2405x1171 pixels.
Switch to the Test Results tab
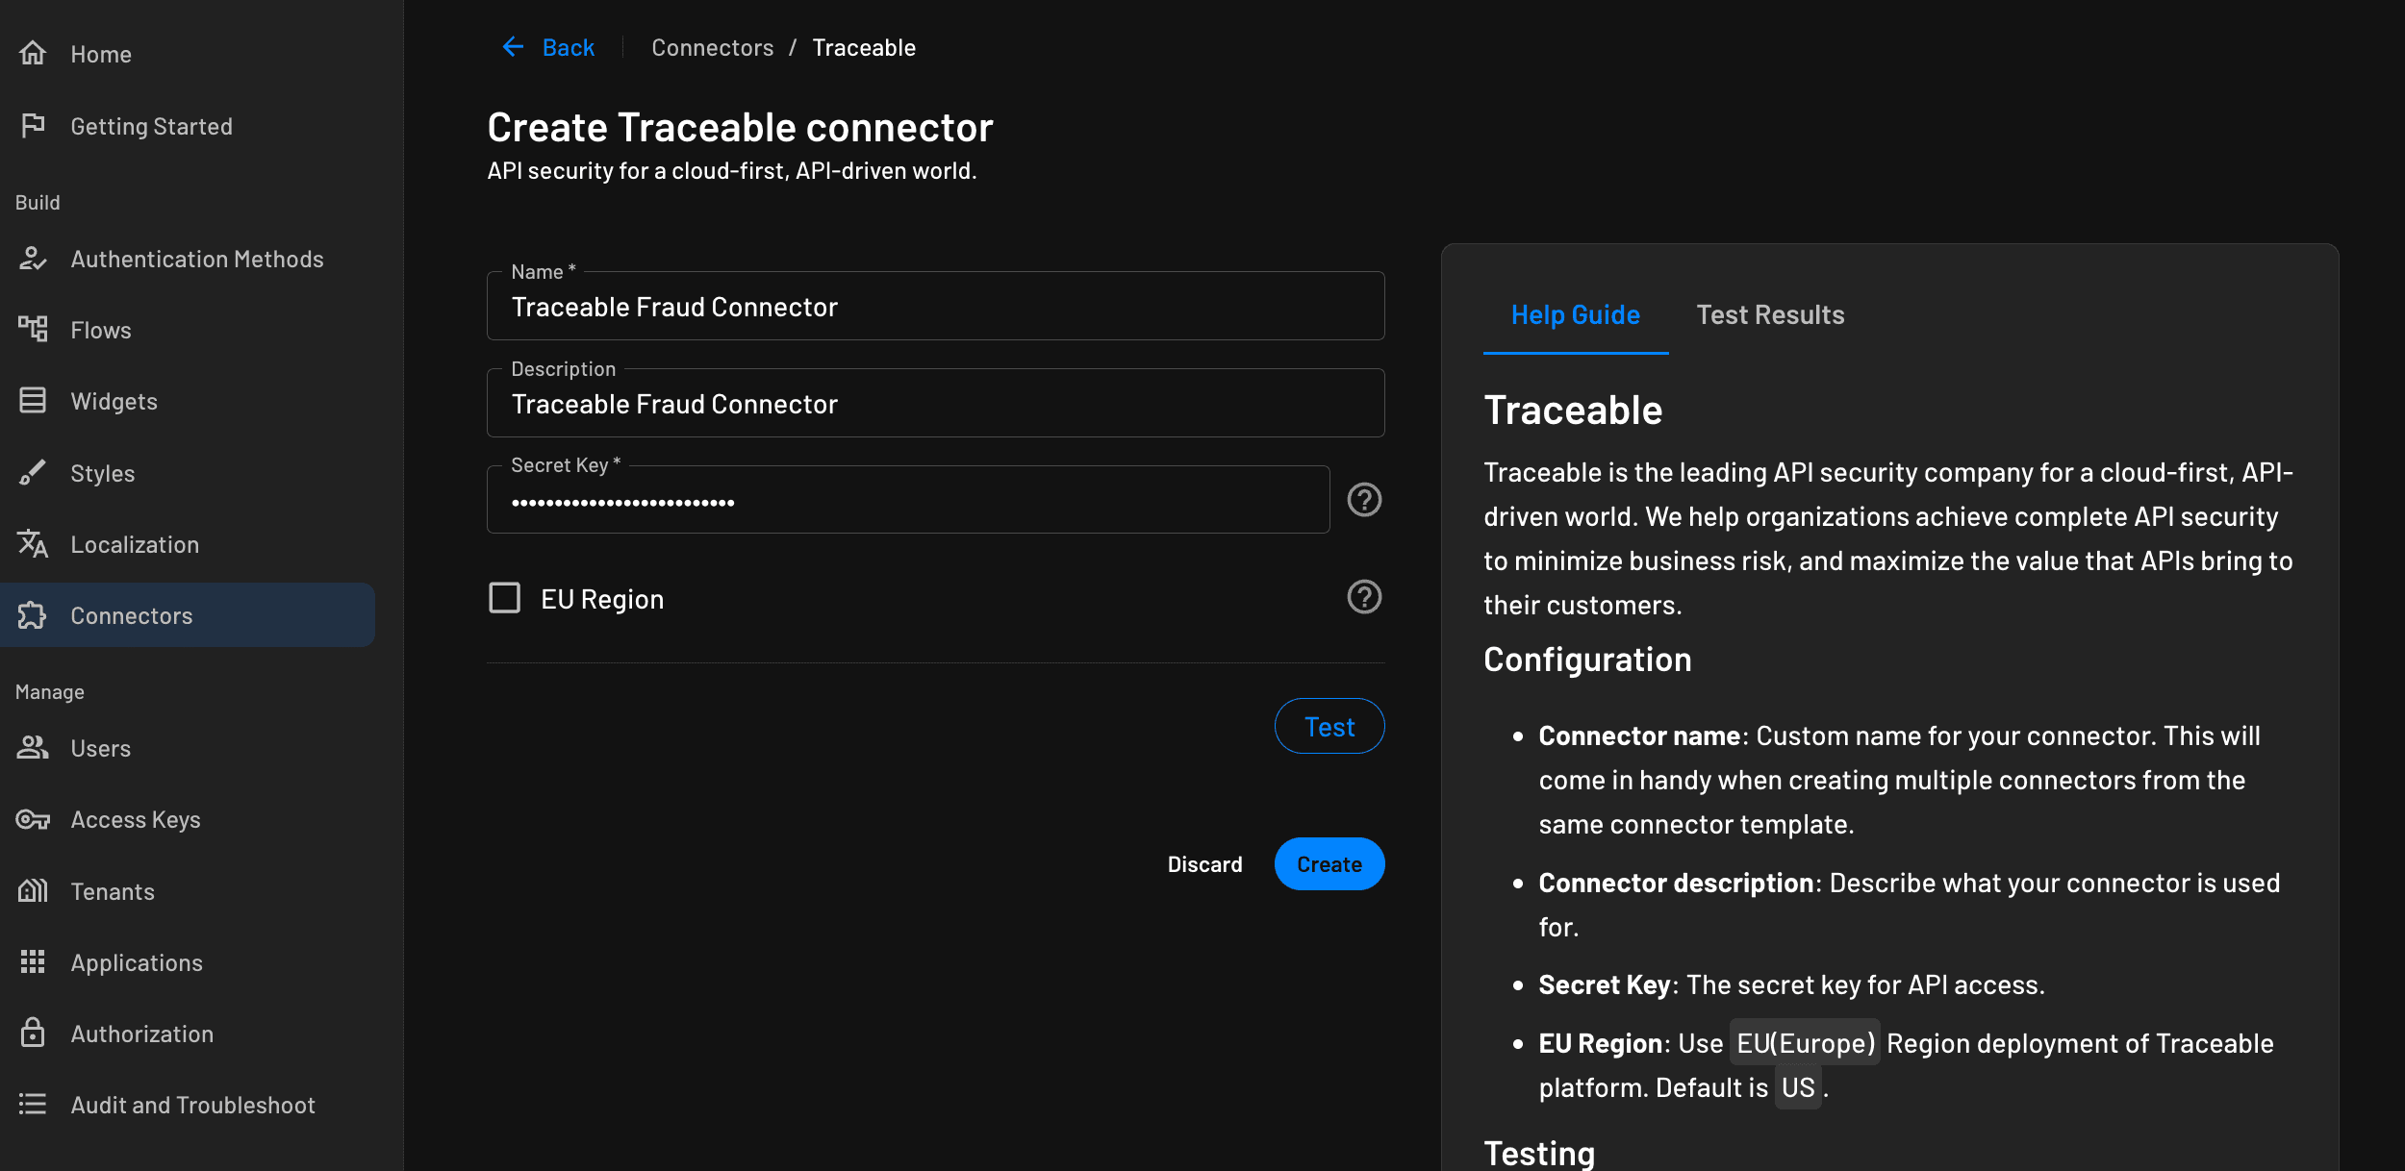click(x=1770, y=314)
